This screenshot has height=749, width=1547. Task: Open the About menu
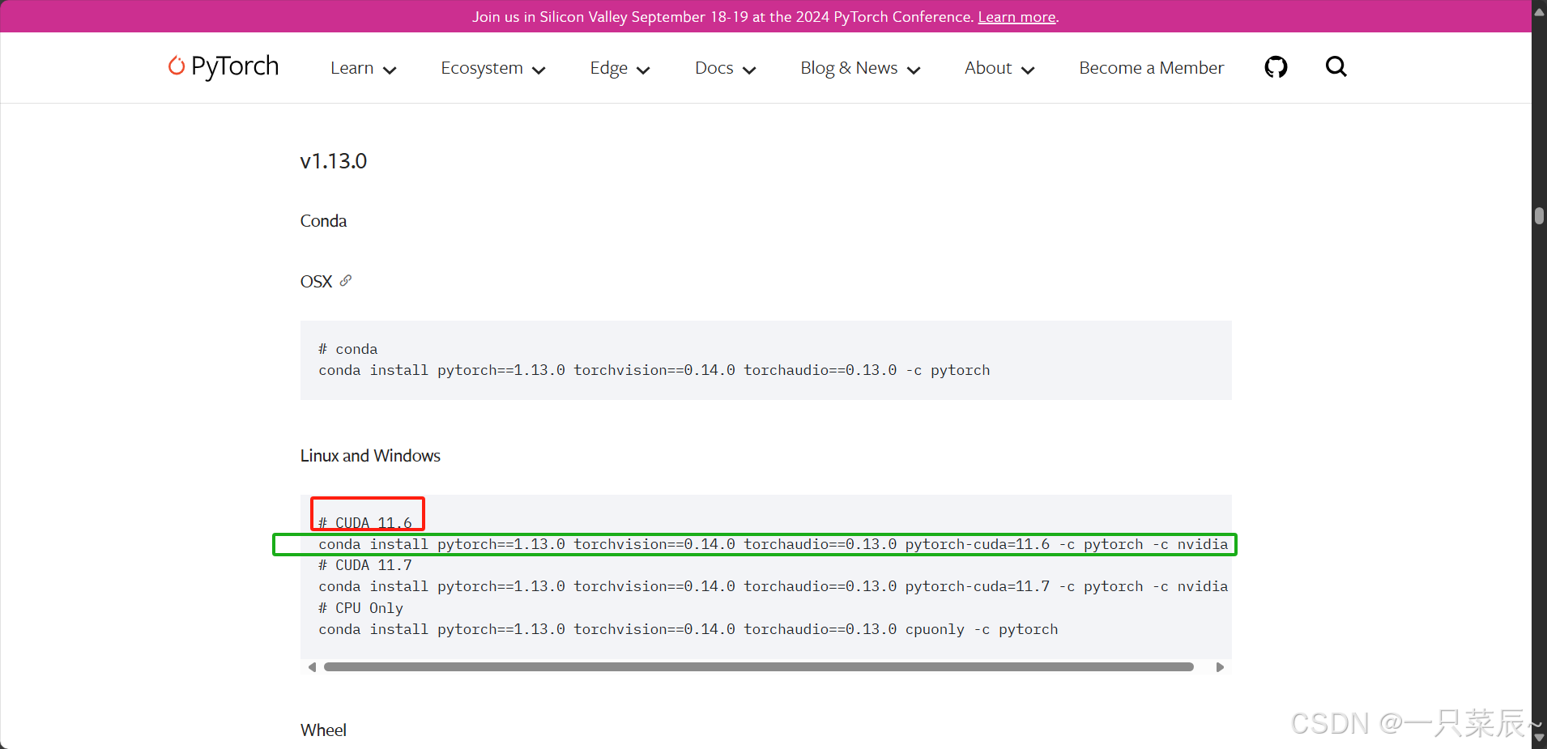click(999, 68)
